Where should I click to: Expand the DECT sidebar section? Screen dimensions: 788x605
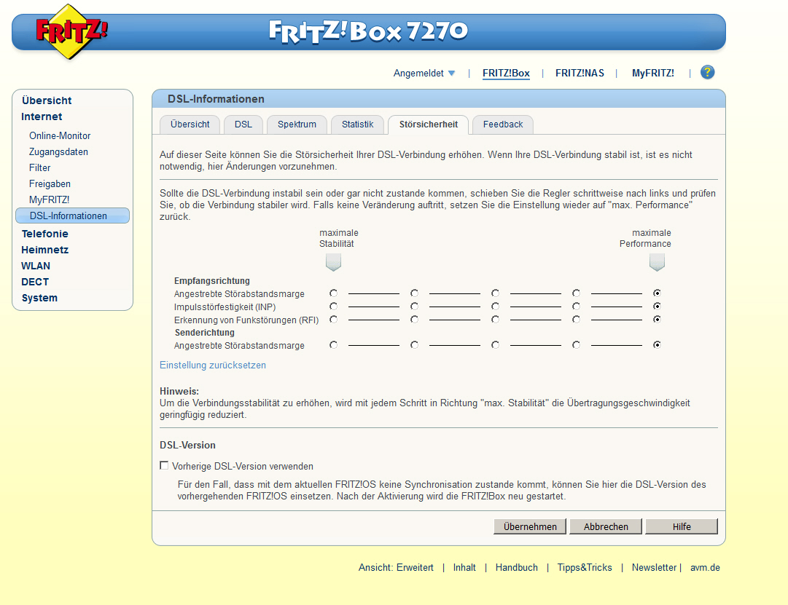tap(35, 282)
